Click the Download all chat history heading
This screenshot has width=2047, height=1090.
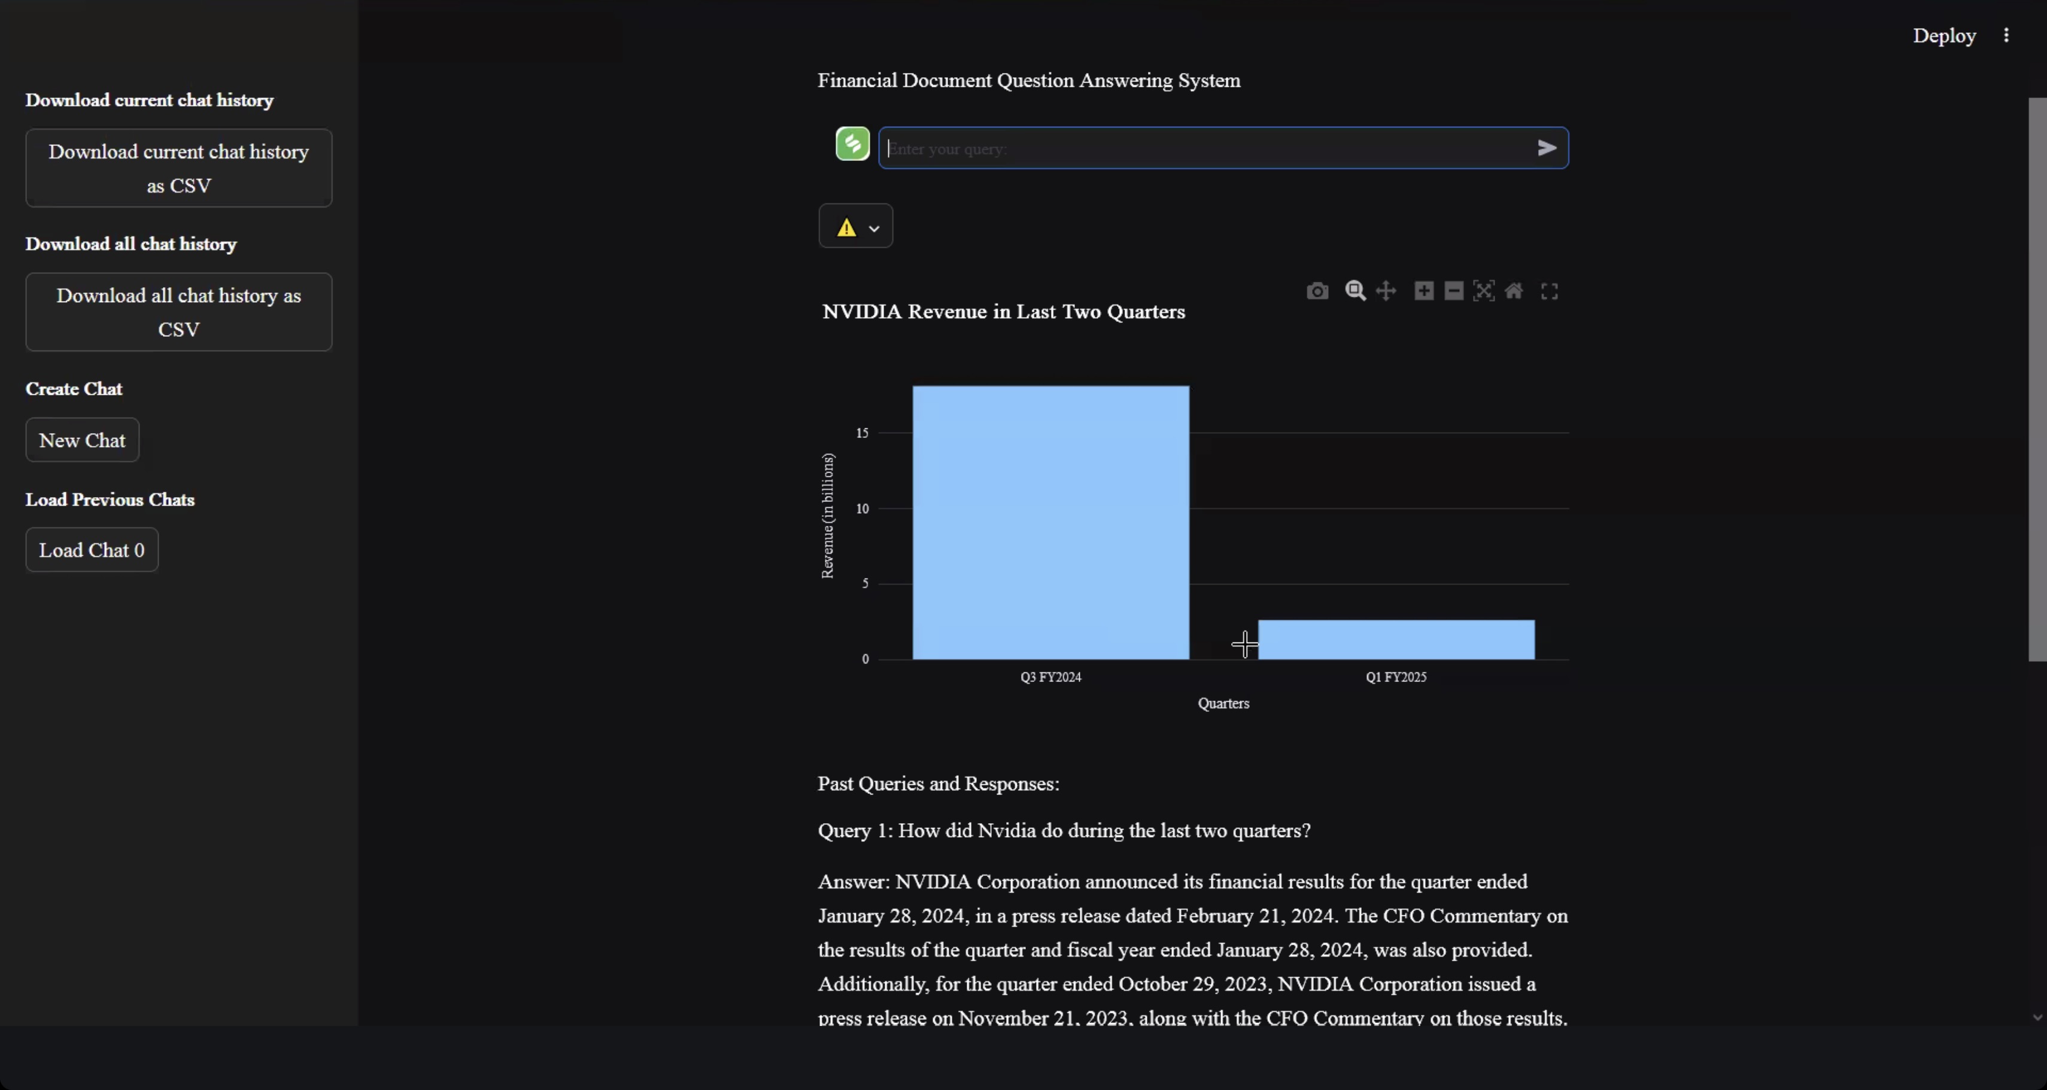point(131,244)
